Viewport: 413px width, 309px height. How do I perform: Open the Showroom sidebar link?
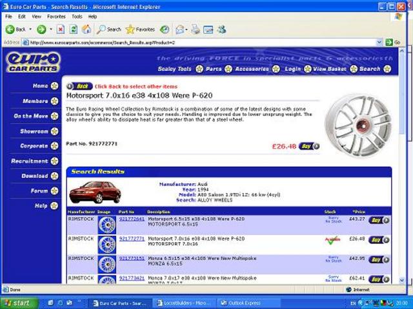[x=39, y=131]
